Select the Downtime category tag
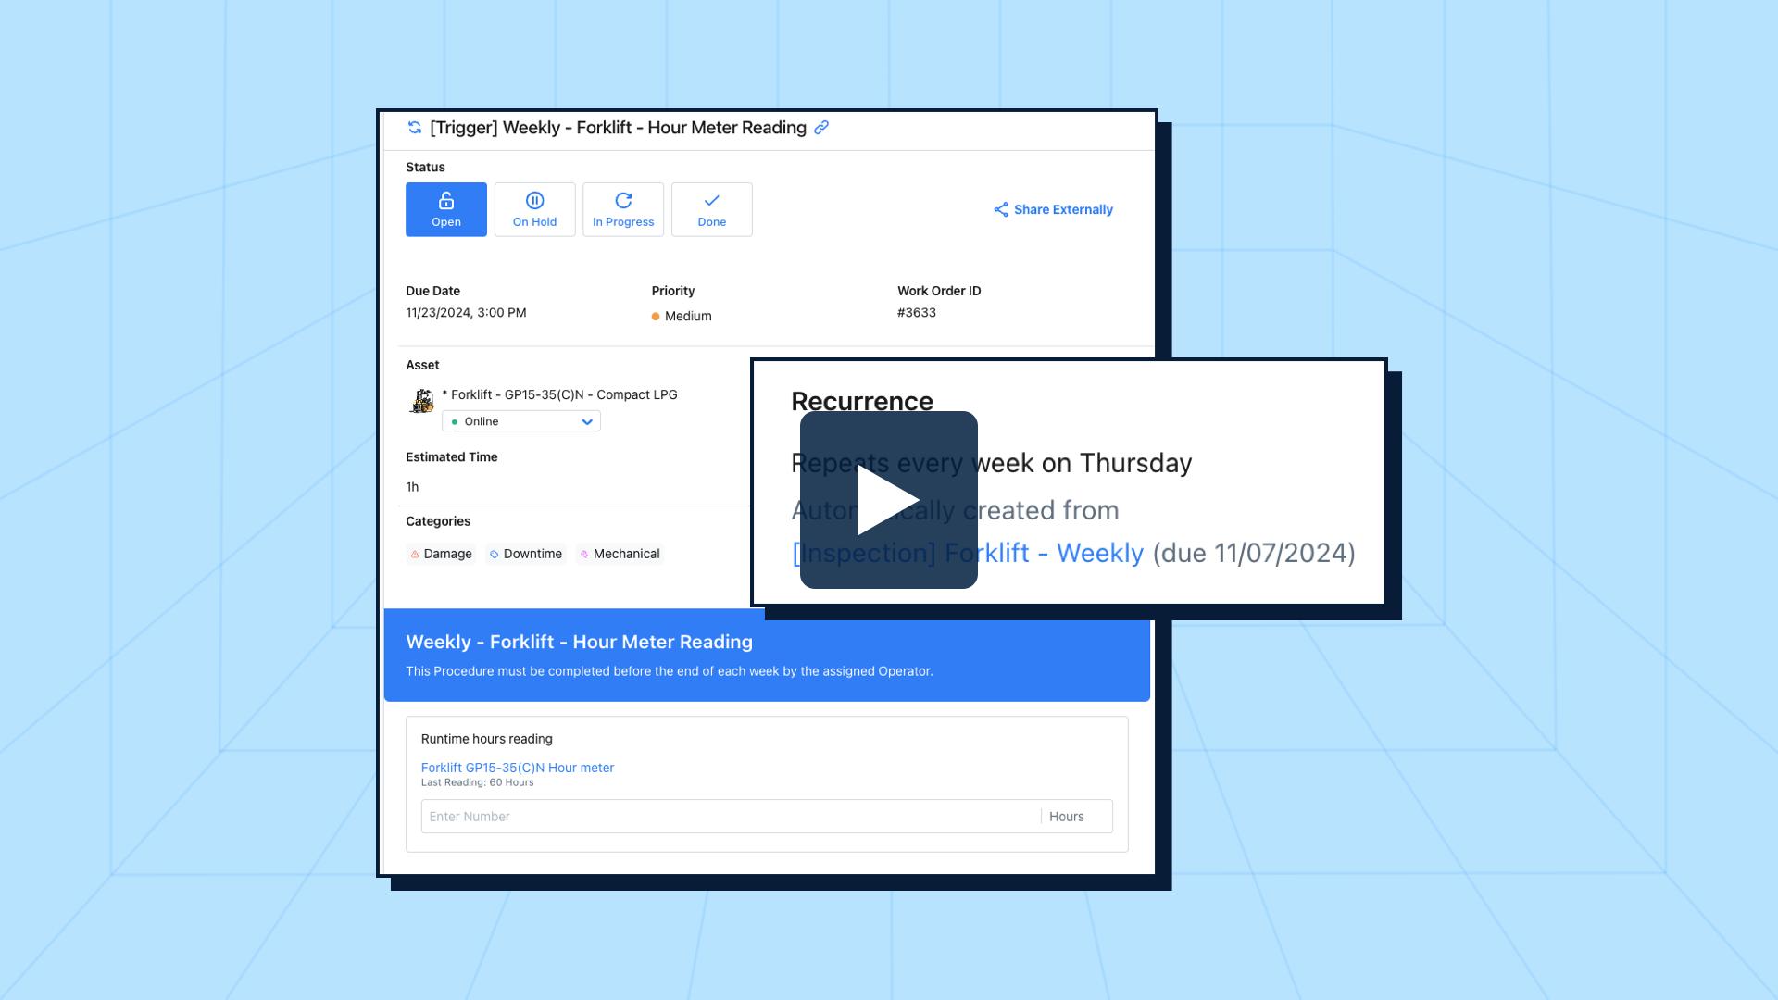Image resolution: width=1778 pixels, height=1000 pixels. coord(526,554)
